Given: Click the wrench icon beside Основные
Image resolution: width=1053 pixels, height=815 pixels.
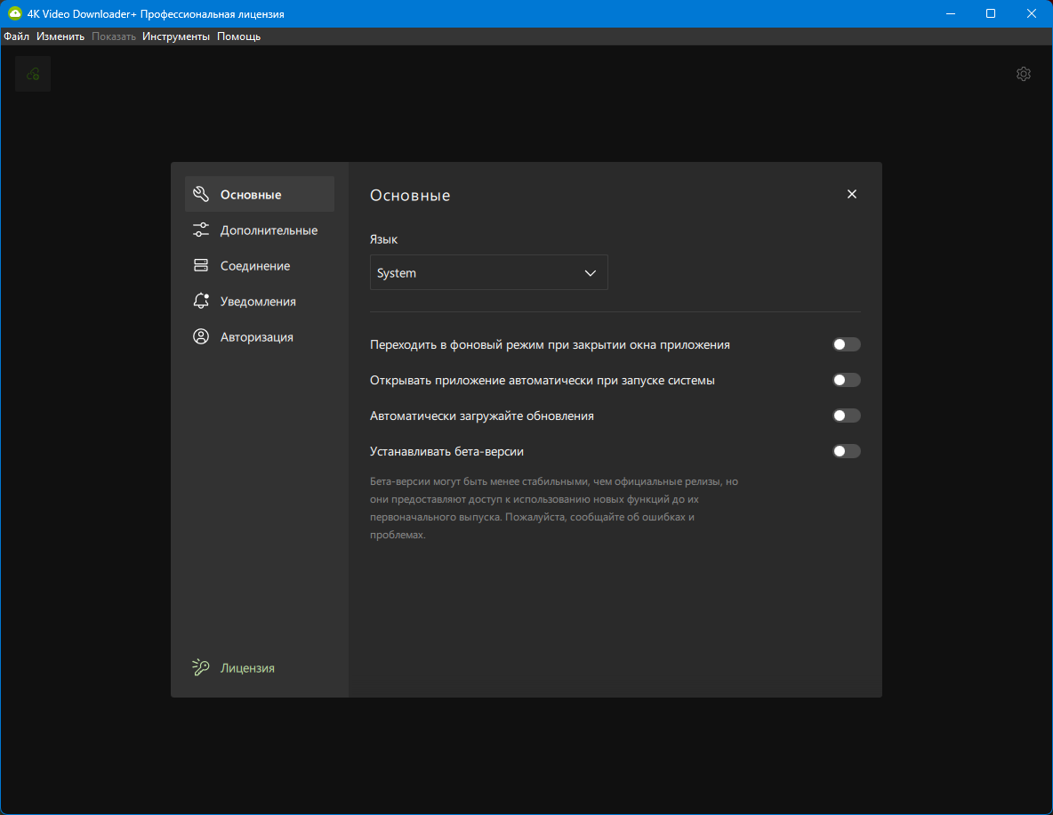Looking at the screenshot, I should point(201,194).
